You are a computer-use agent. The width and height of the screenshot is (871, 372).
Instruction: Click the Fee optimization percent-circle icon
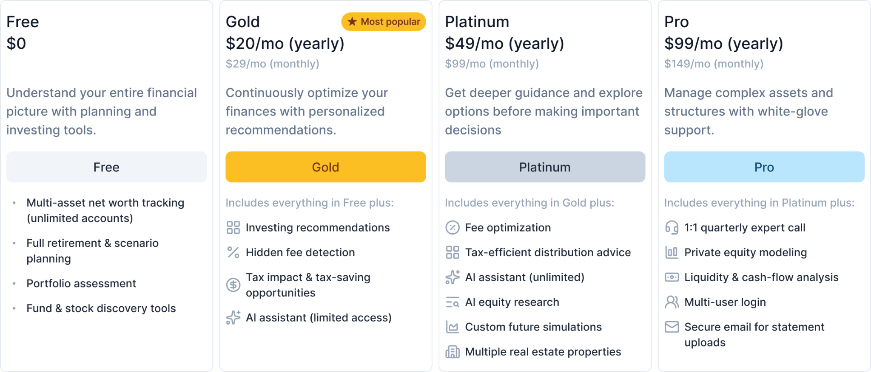click(453, 227)
